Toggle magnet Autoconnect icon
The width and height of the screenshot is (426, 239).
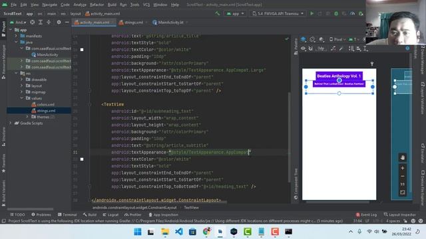(x=311, y=48)
